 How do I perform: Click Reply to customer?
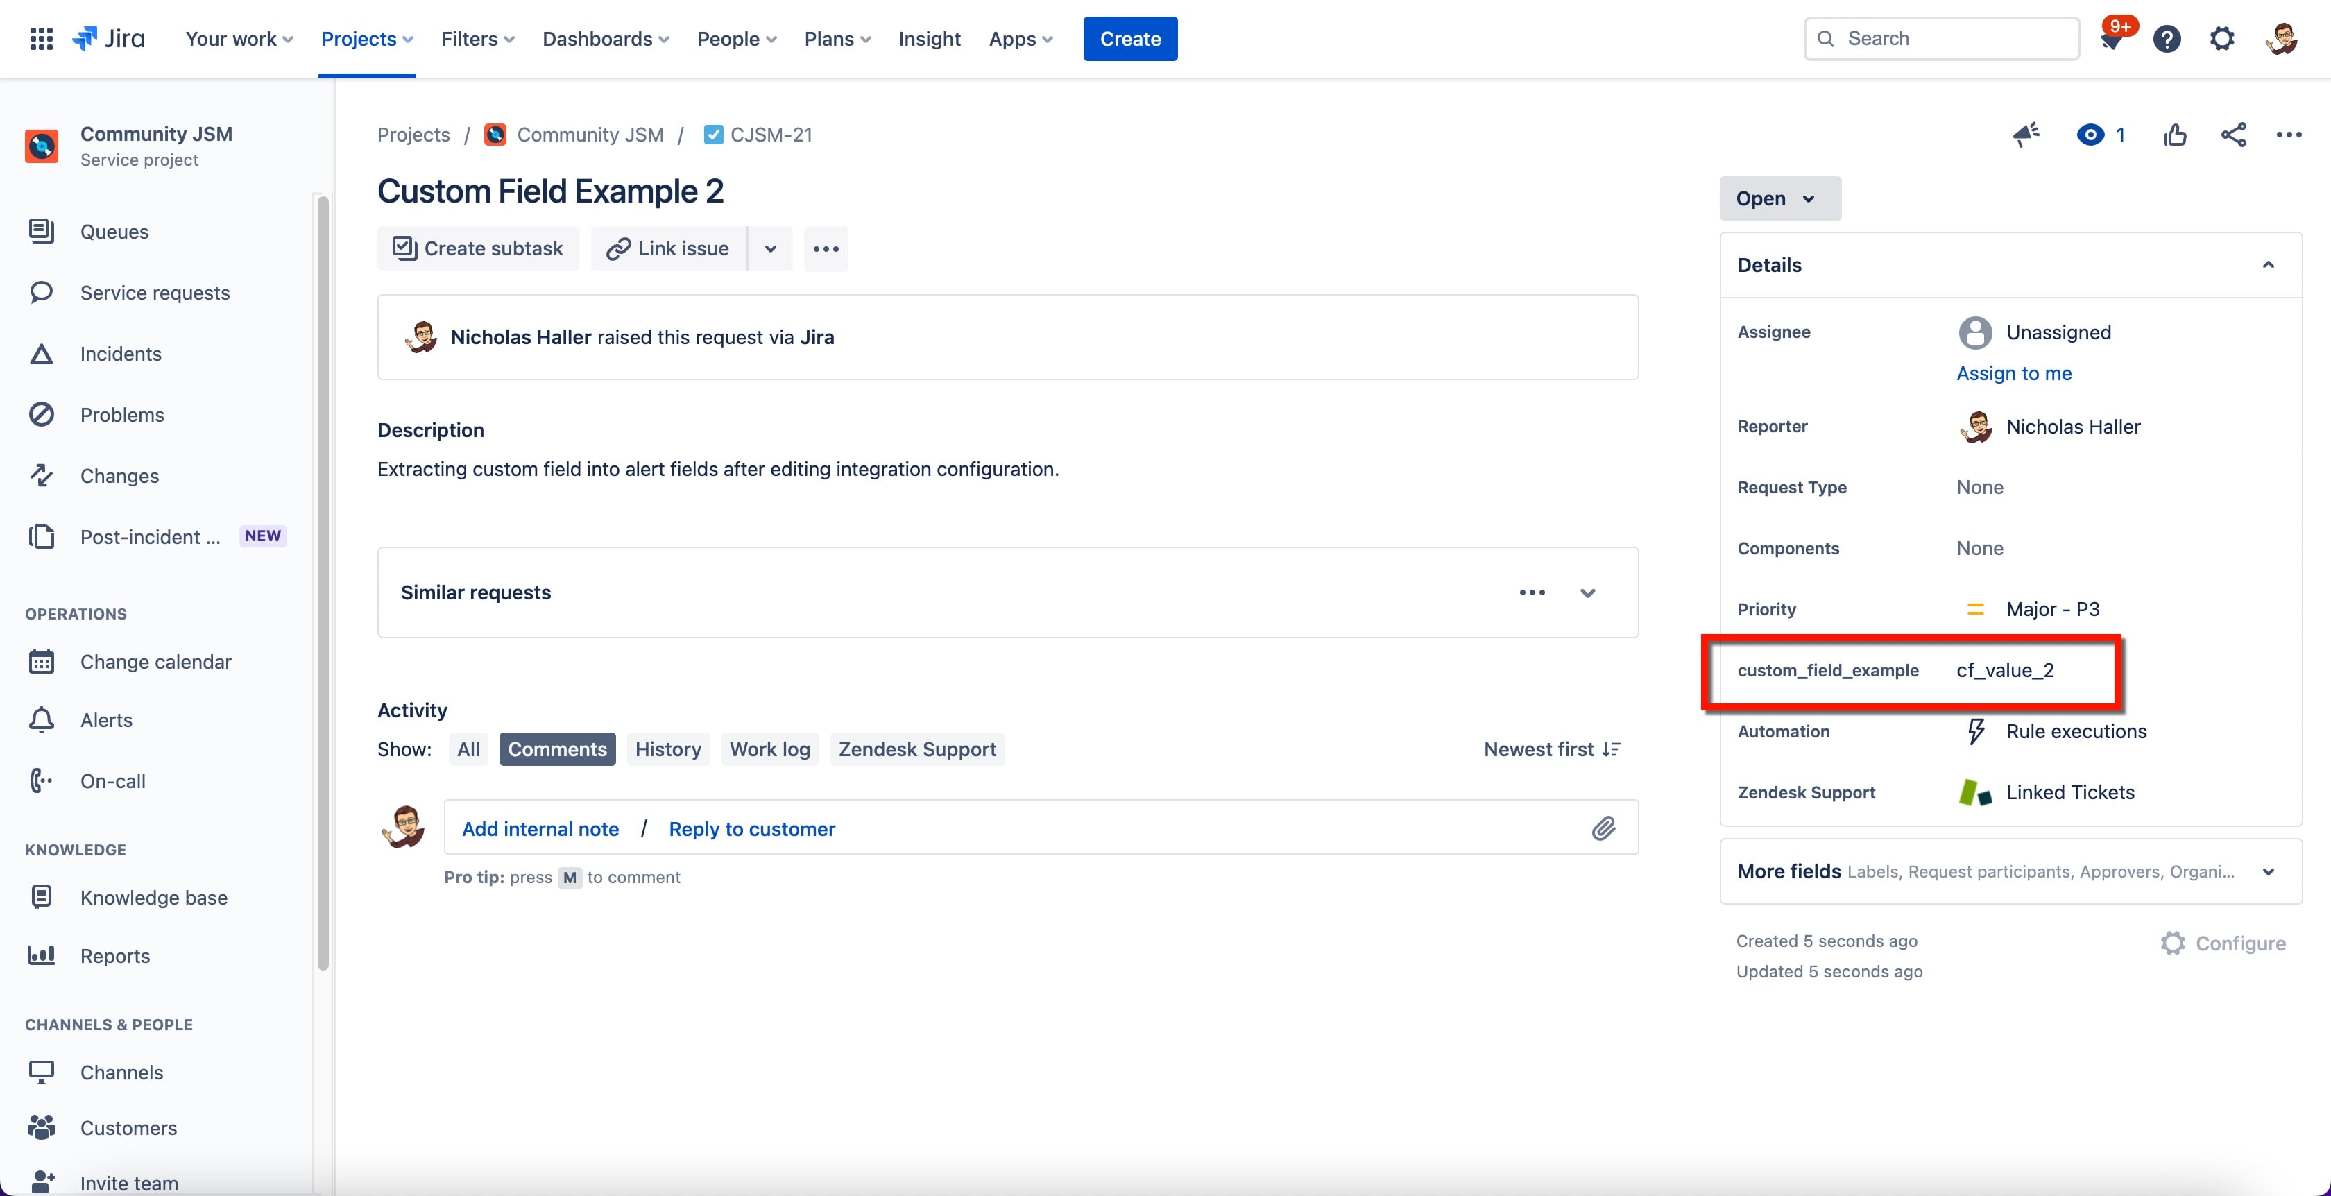[751, 829]
